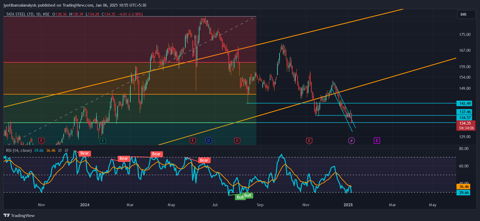Select the 137.46 price level label
This screenshot has height=221, width=480.
pos(464,112)
